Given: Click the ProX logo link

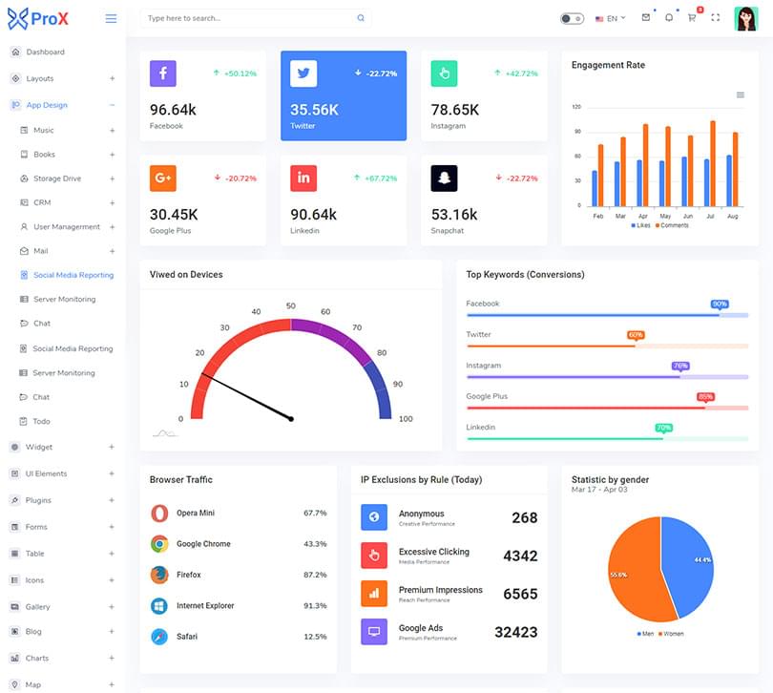Looking at the screenshot, I should point(38,18).
